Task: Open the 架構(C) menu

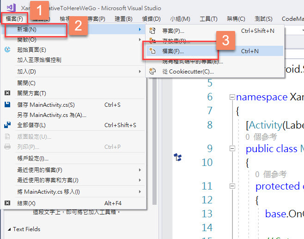Action: click(x=236, y=19)
